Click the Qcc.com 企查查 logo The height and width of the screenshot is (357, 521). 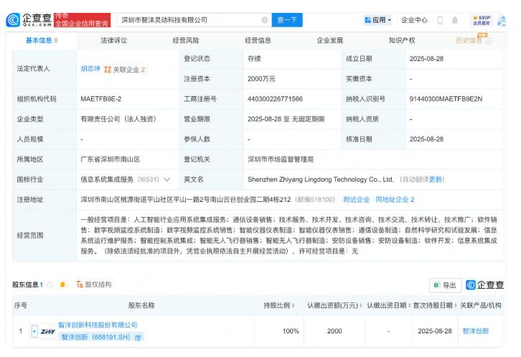click(x=27, y=20)
